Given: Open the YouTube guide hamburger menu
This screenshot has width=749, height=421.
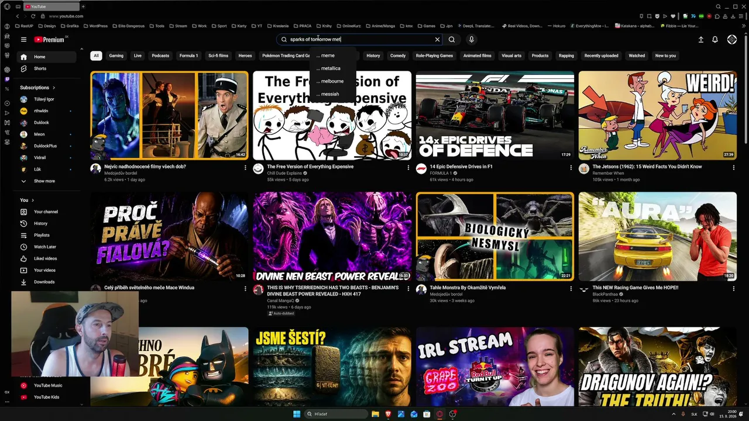Looking at the screenshot, I should tap(23, 40).
